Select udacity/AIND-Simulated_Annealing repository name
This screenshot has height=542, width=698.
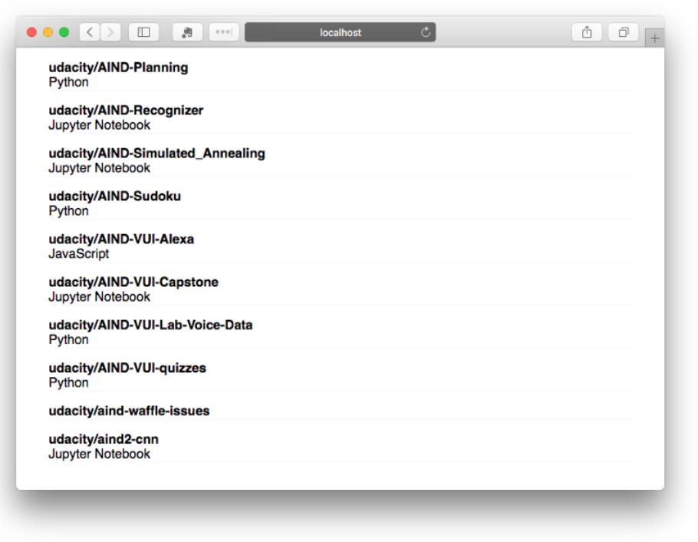click(x=156, y=154)
